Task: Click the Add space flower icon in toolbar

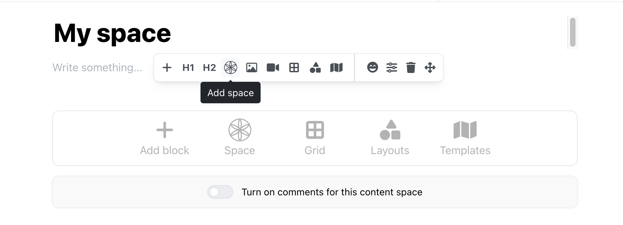Action: click(231, 67)
